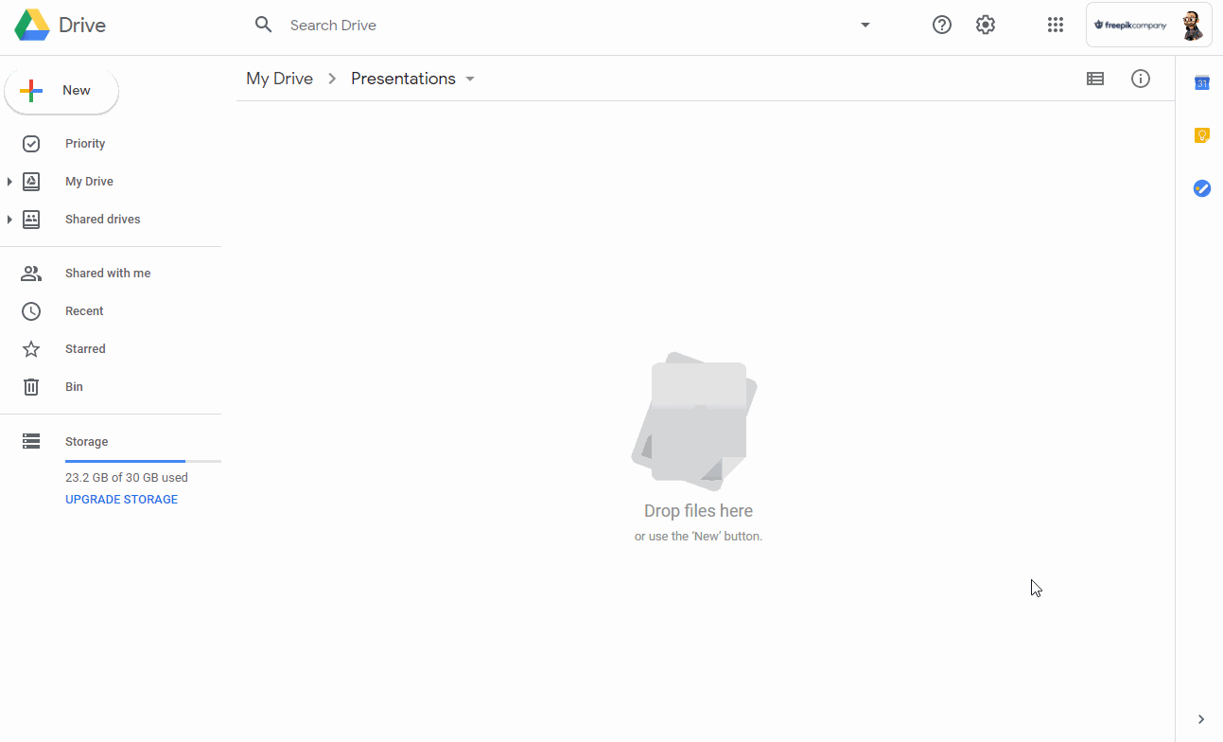Show folder details with the info icon
This screenshot has height=742, width=1223.
[1141, 79]
